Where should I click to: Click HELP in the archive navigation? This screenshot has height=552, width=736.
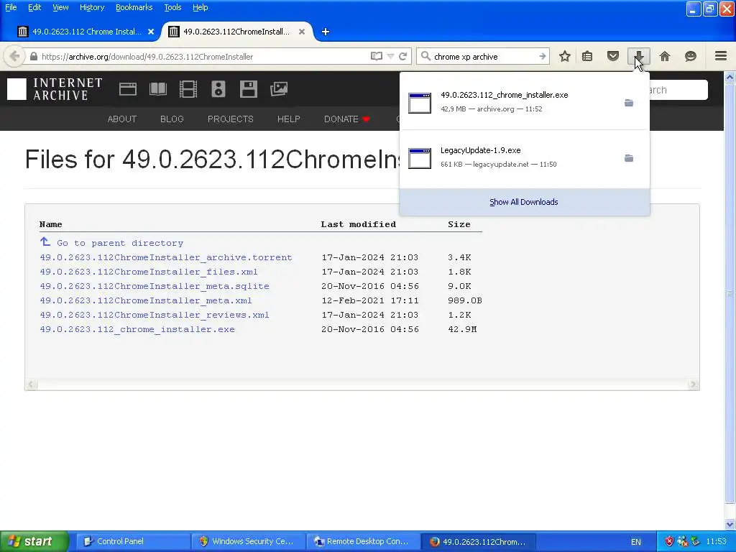[x=289, y=119]
